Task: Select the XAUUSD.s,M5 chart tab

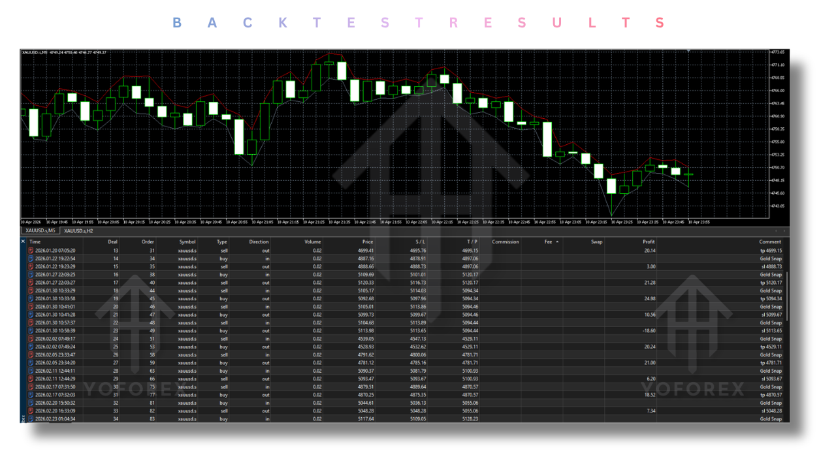Action: coord(40,230)
